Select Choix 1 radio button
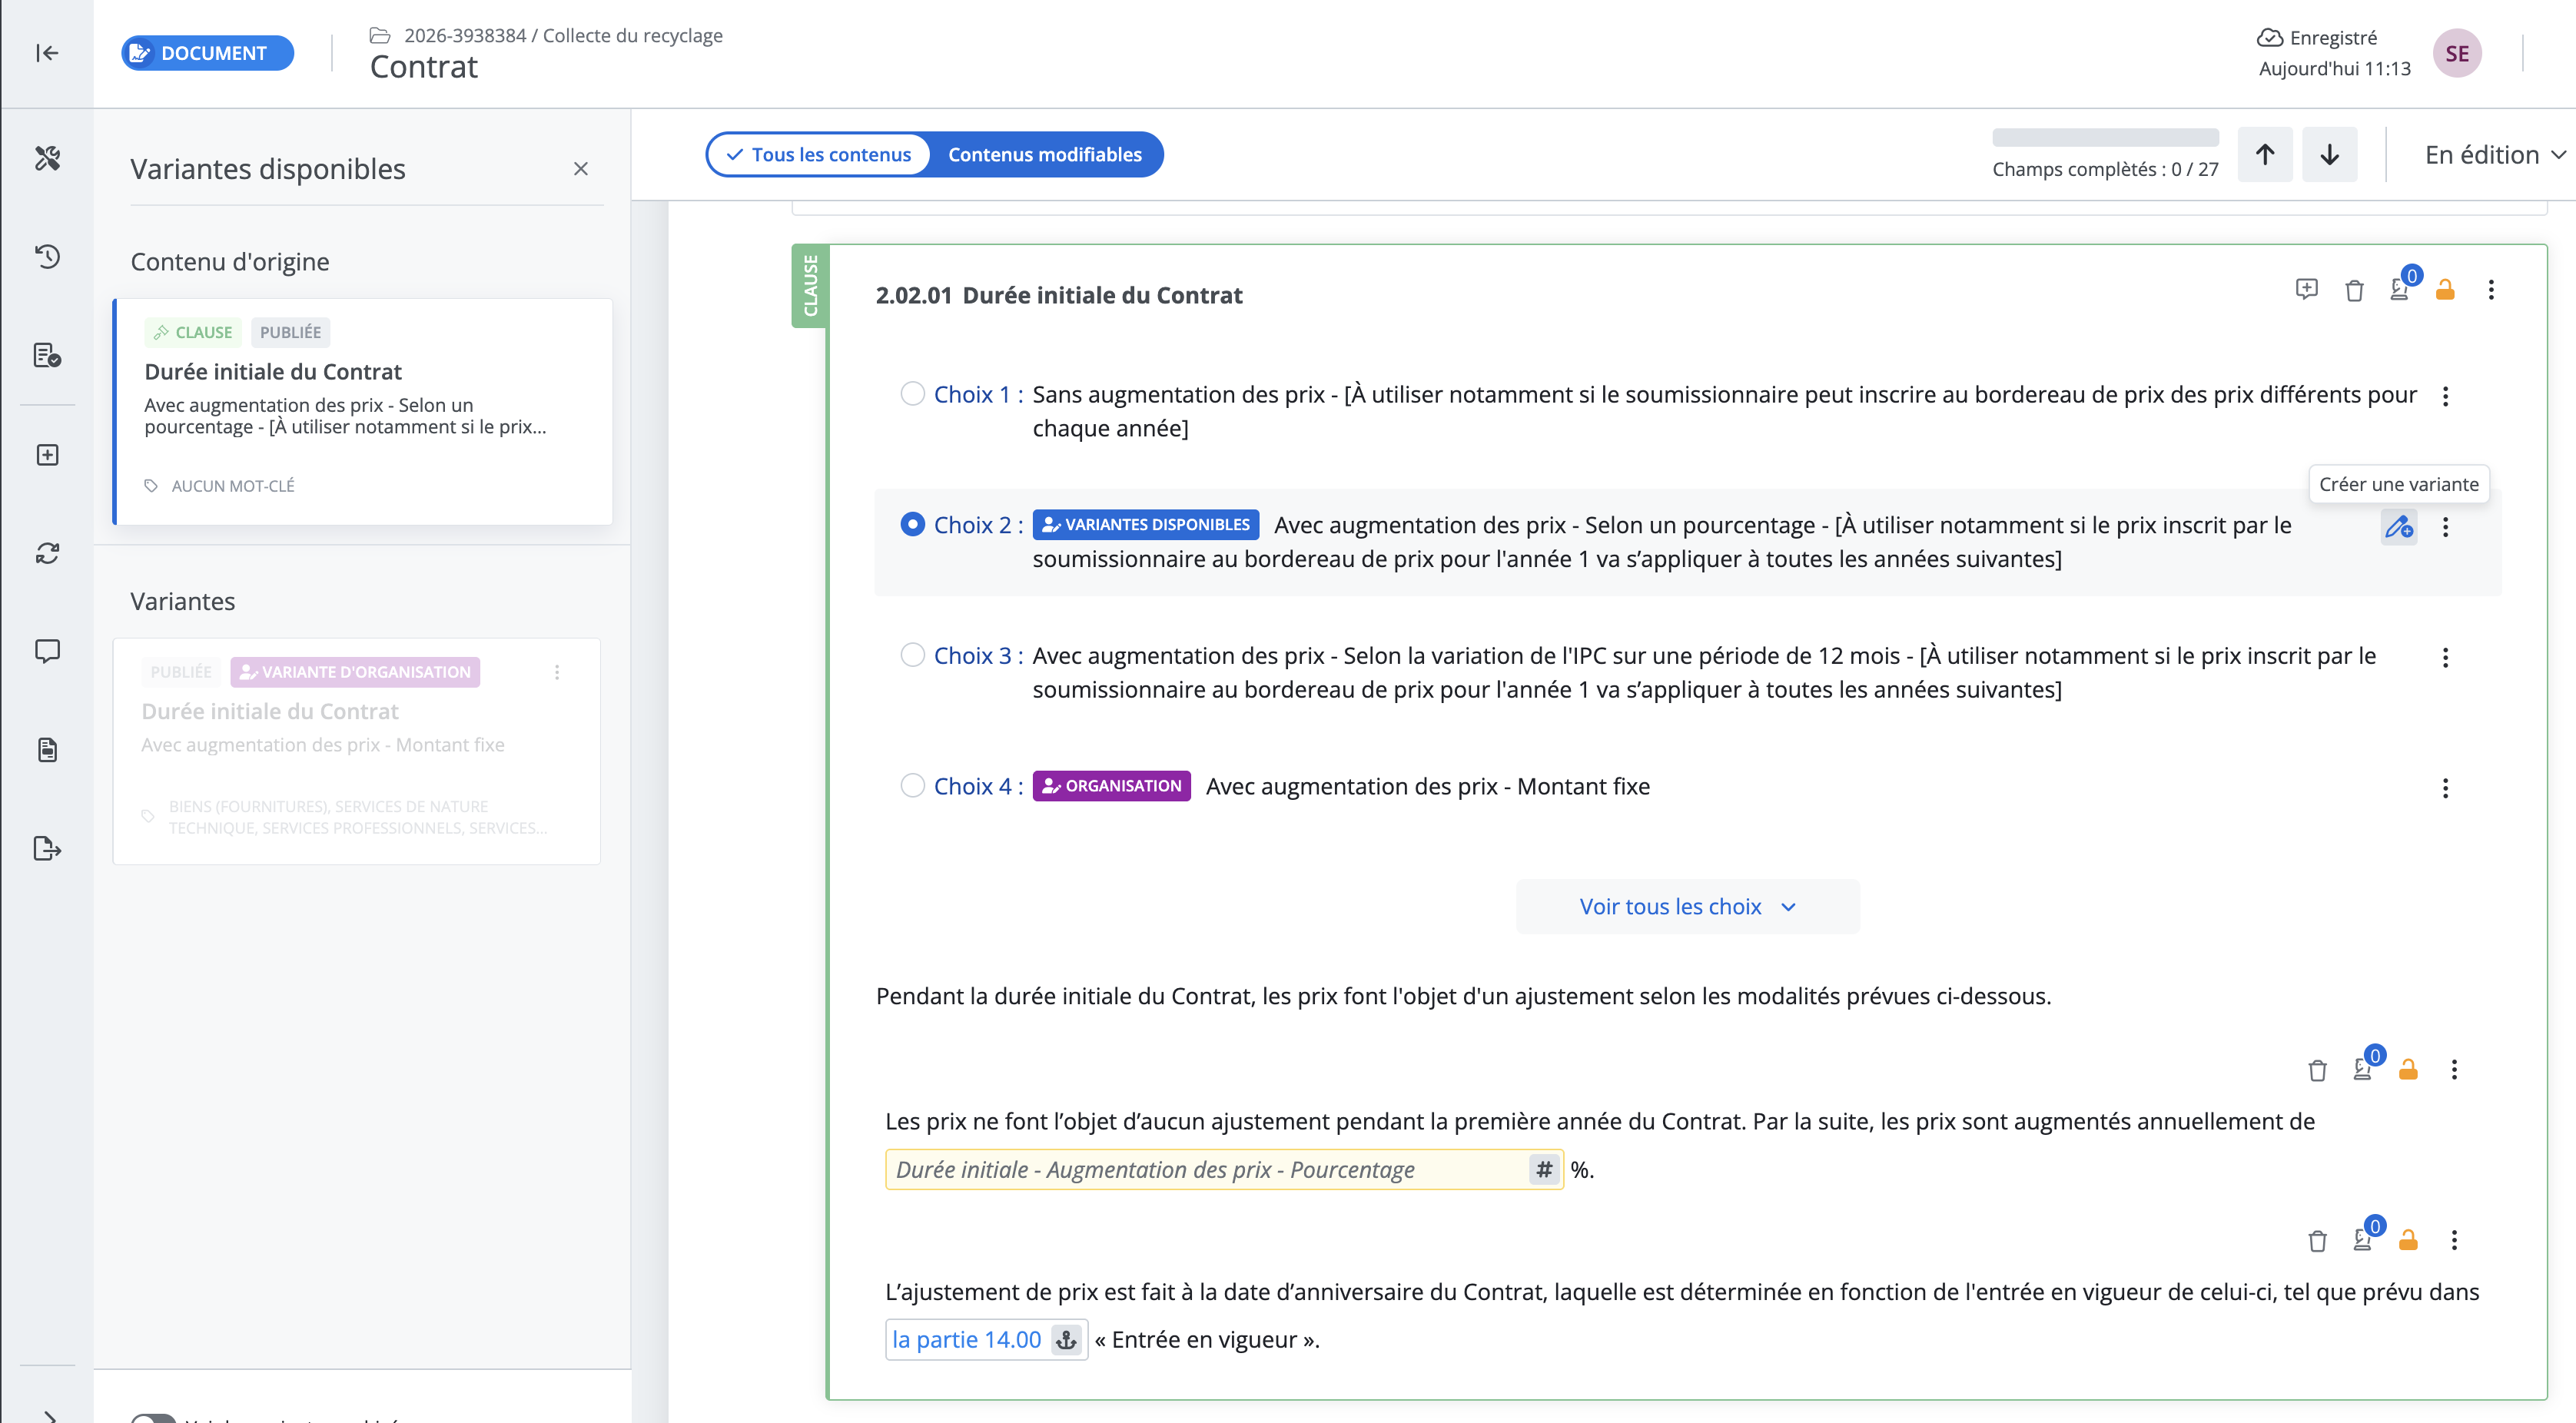 click(912, 394)
